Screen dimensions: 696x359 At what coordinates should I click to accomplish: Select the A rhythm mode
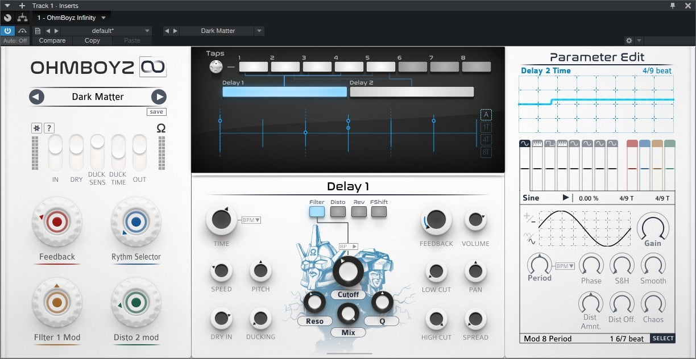pyautogui.click(x=486, y=115)
